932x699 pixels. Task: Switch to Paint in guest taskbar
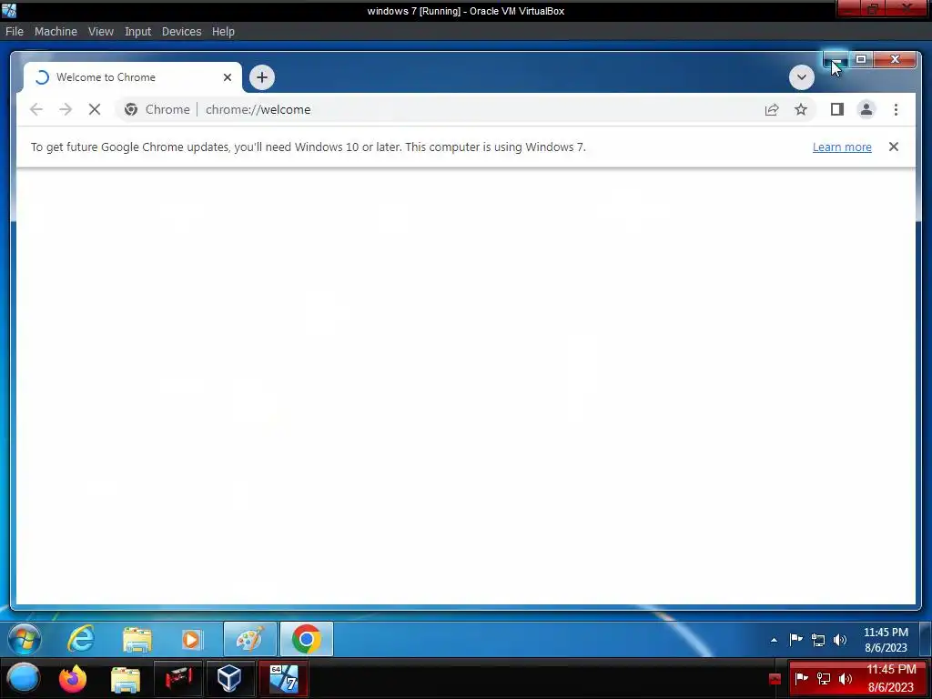pos(249,640)
